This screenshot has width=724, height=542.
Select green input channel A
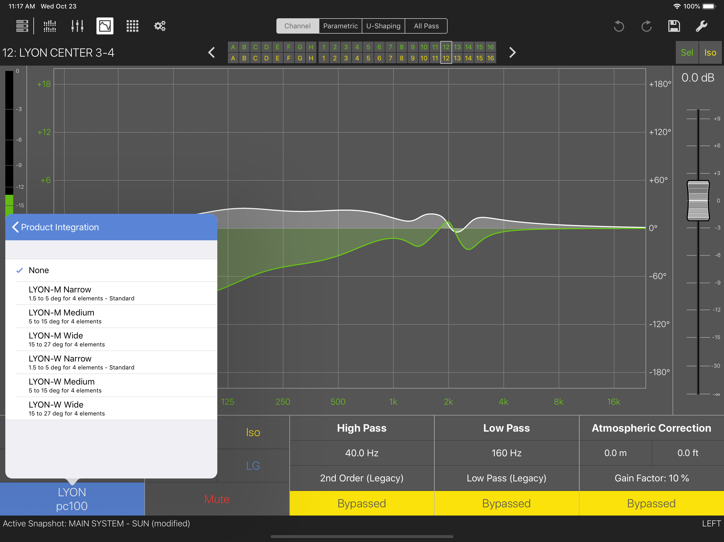tap(233, 47)
